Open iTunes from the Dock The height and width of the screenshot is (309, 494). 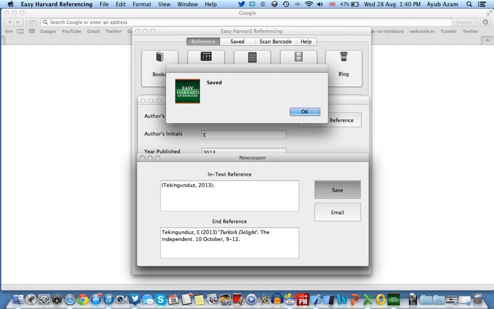[109, 299]
